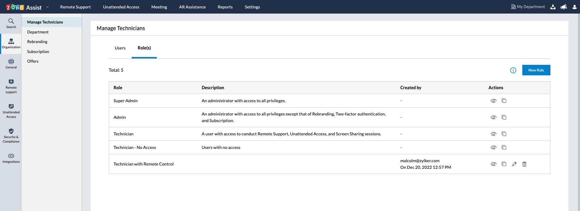Image resolution: width=580 pixels, height=211 pixels.
Task: View the Super Admin role permissions
Action: coord(493,101)
